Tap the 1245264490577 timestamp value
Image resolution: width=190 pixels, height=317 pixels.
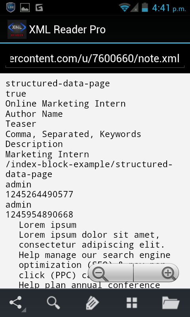[39, 195]
